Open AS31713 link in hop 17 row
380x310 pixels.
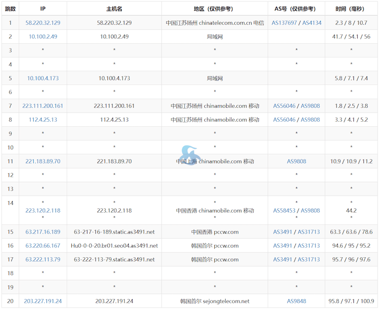[309, 259]
